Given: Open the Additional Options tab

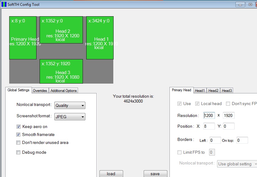Looking at the screenshot, I should [x=64, y=91].
